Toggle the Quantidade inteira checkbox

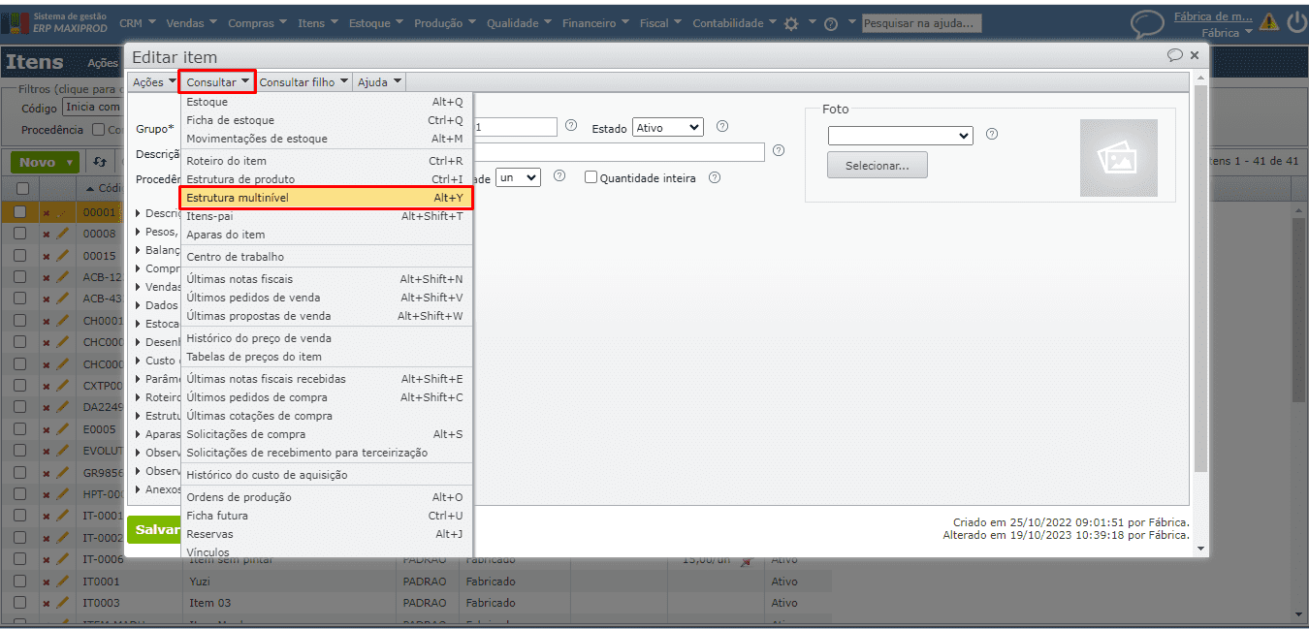pyautogui.click(x=591, y=177)
